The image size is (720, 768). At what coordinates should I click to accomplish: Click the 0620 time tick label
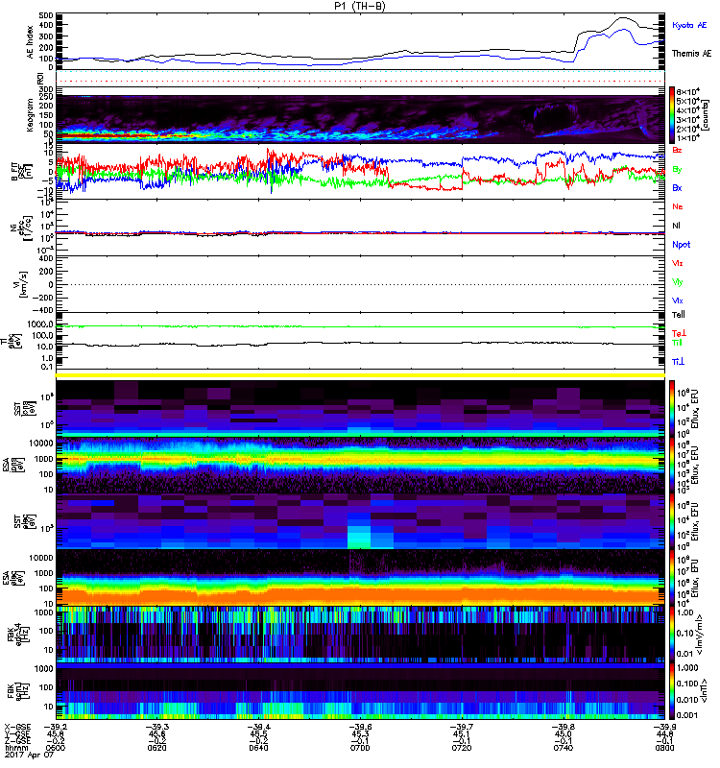tap(156, 748)
